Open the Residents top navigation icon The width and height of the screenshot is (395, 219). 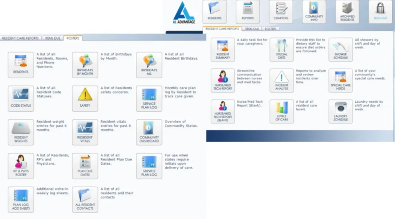[214, 12]
